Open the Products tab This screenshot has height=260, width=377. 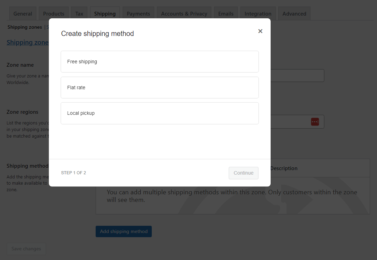point(53,13)
